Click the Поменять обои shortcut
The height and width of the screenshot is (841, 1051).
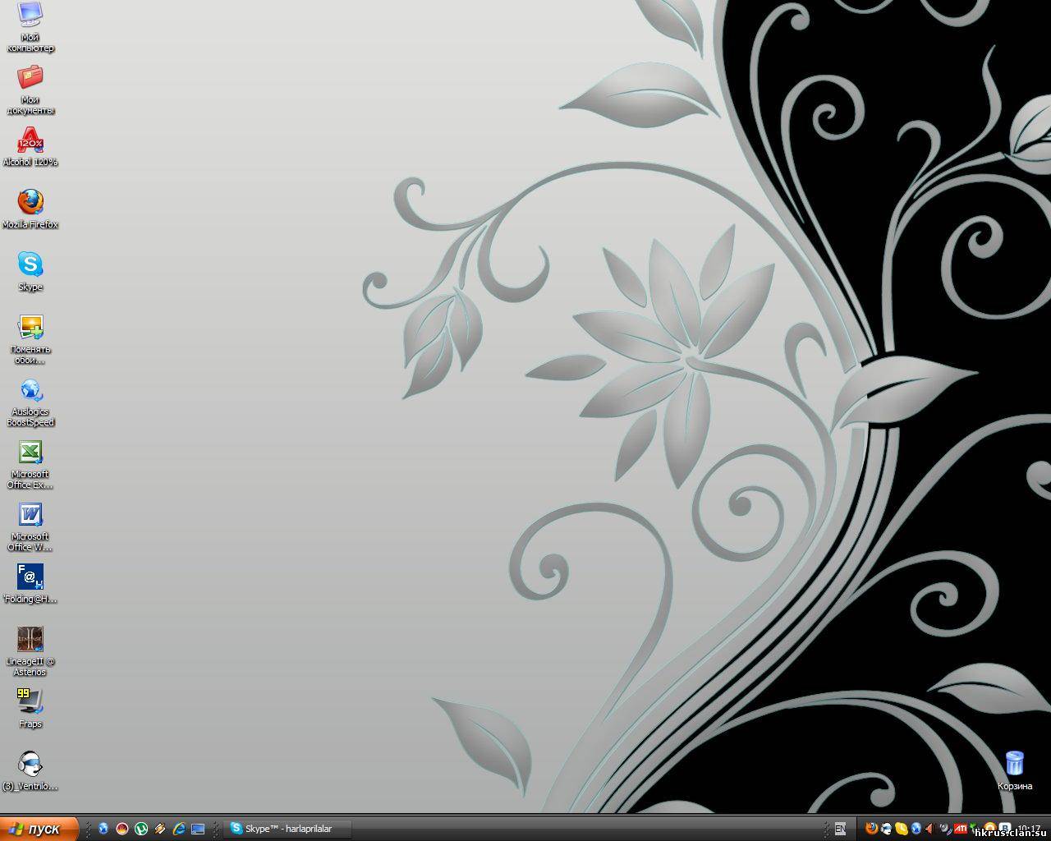(x=30, y=328)
